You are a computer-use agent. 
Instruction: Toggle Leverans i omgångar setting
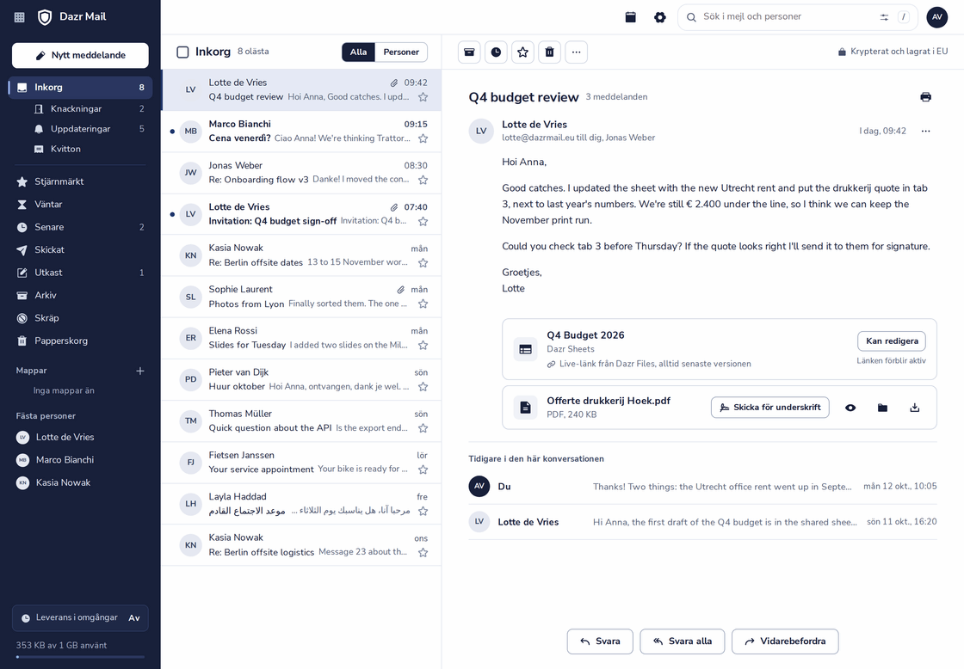tap(80, 618)
